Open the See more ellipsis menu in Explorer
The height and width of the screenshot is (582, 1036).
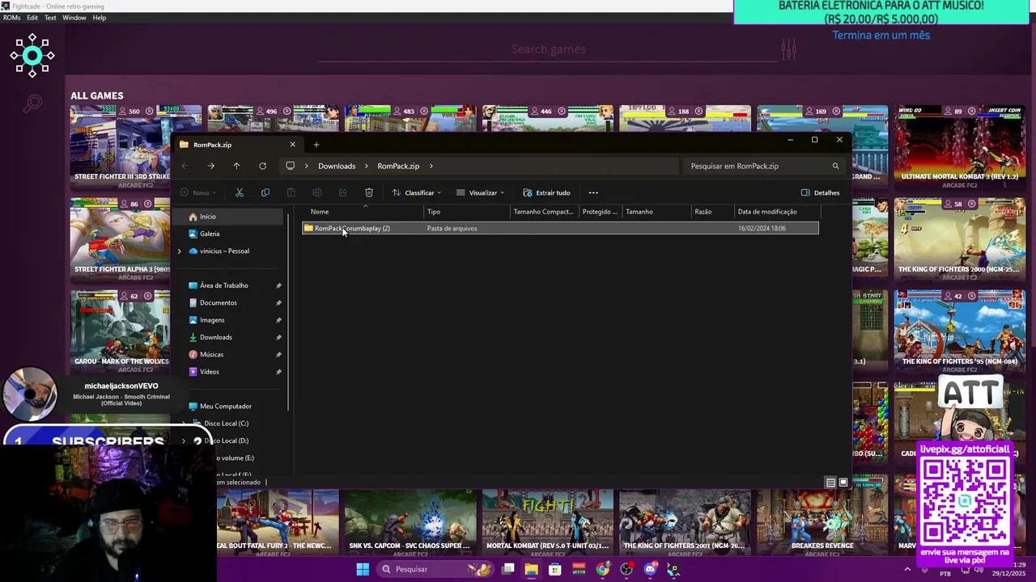click(593, 192)
